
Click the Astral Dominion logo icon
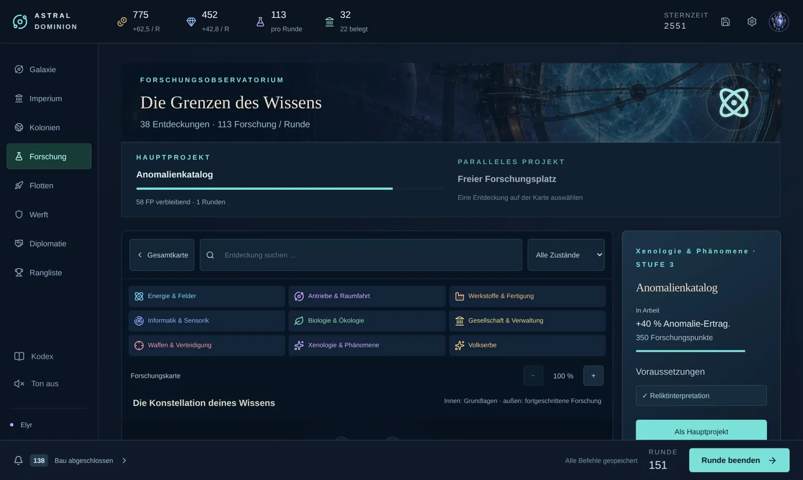(20, 22)
